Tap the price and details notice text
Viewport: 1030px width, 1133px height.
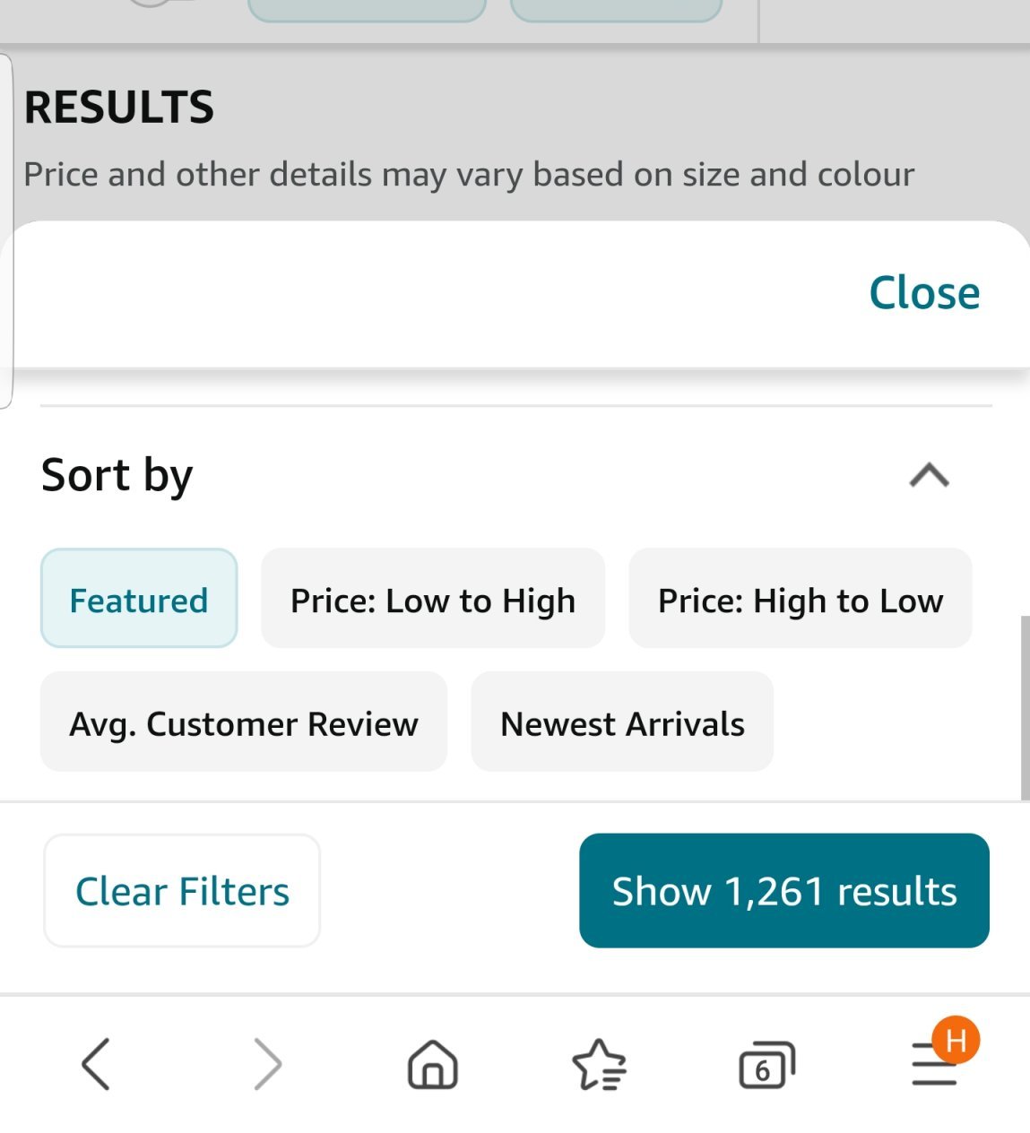pos(469,174)
